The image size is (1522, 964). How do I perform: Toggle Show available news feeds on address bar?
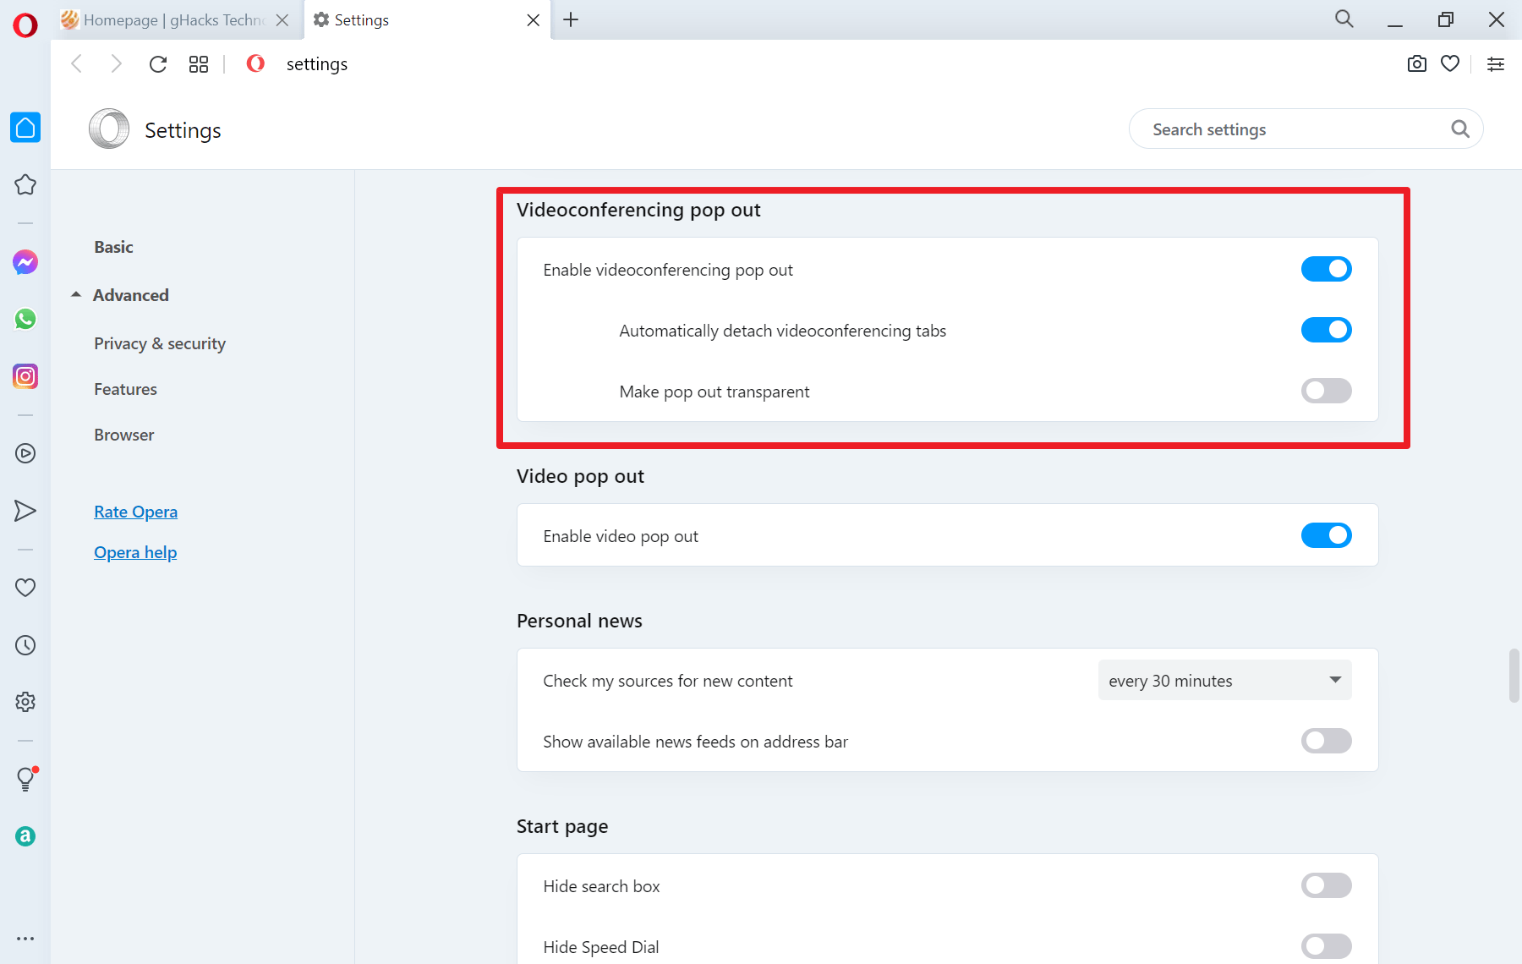click(1326, 741)
